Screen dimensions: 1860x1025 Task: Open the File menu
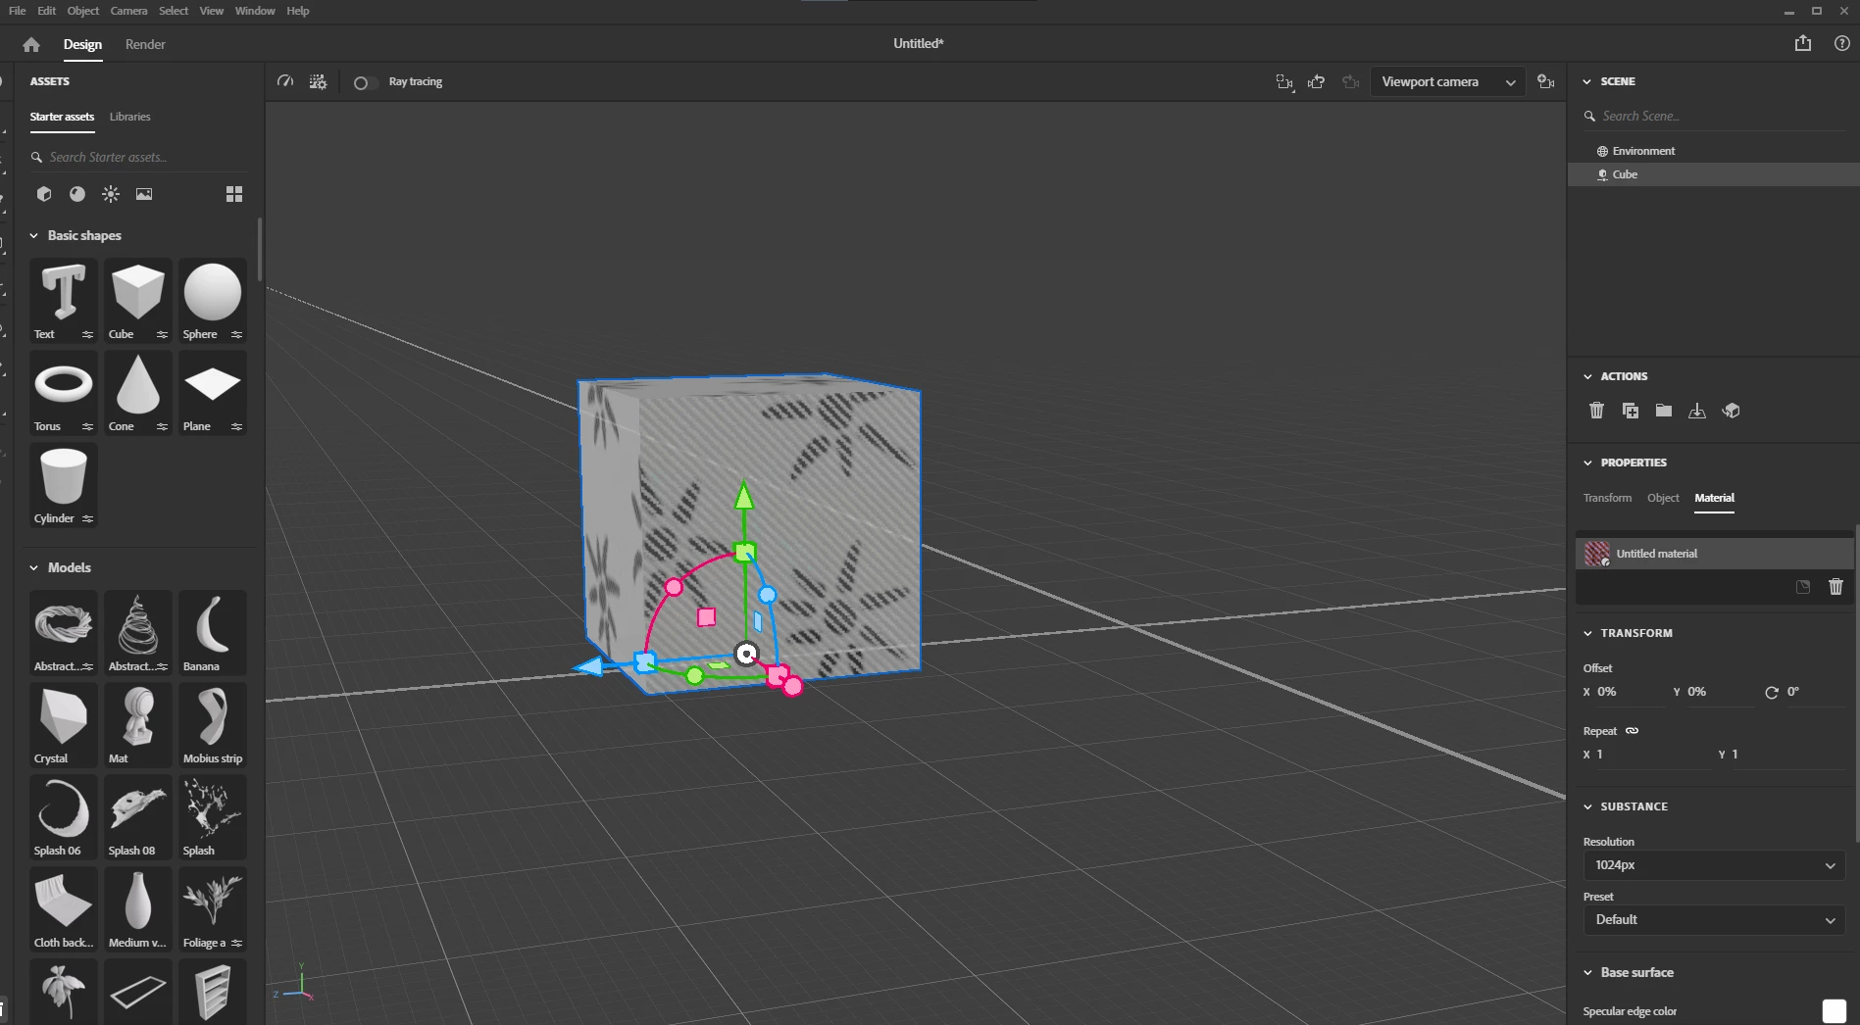tap(17, 11)
